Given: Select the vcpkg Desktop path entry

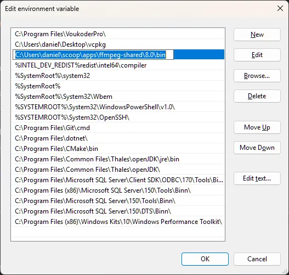Looking at the screenshot, I should pos(118,44).
